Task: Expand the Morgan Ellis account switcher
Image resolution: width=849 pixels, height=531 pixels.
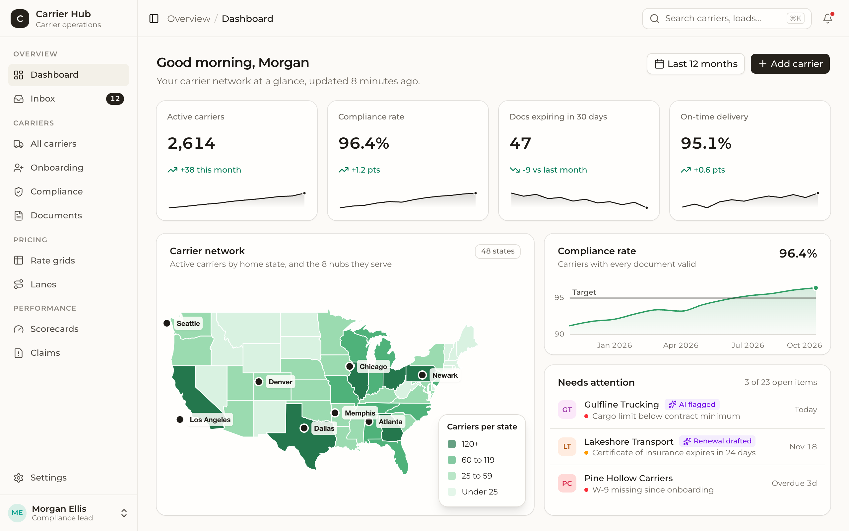Action: click(x=124, y=513)
